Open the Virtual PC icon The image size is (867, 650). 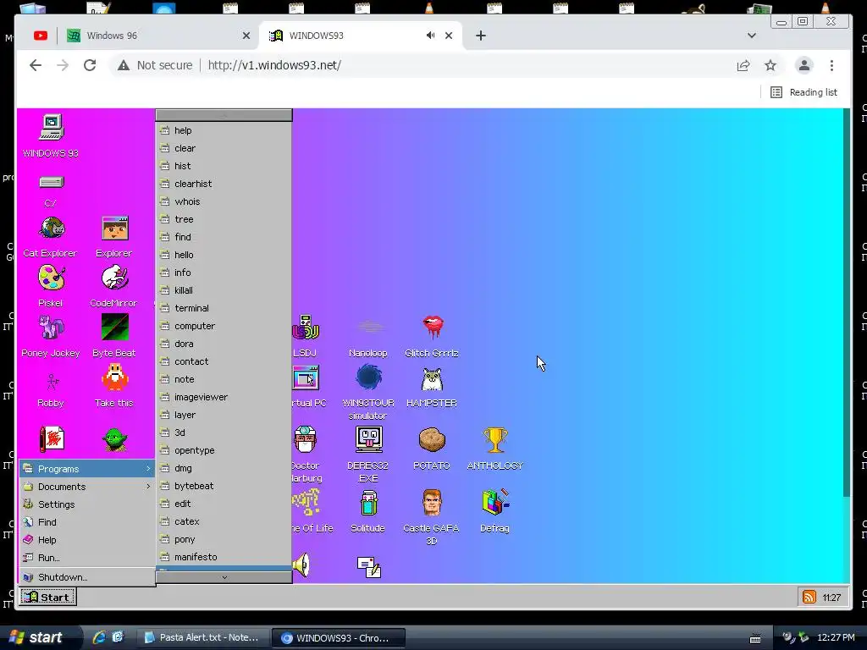[306, 378]
